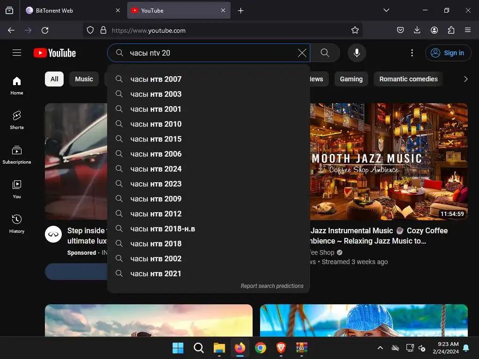Open Shorts in the sidebar

17,120
